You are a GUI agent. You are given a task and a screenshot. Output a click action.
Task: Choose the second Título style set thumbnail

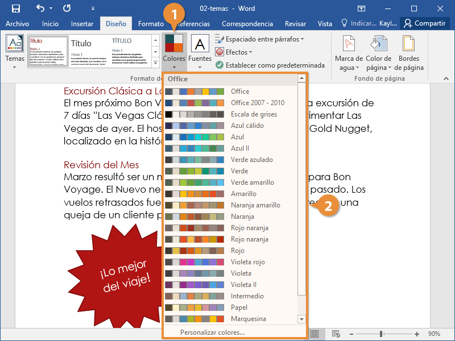[89, 51]
